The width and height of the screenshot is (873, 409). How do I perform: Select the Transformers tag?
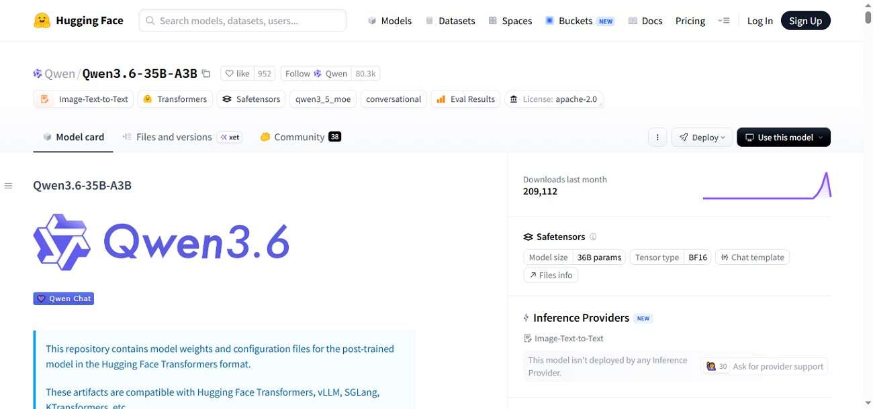175,99
